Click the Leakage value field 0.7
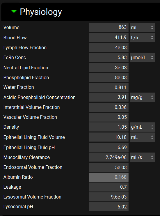 pos(109,187)
